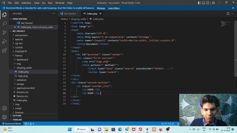
Task: Open the Accounts menu icon
Action: tap(4, 108)
